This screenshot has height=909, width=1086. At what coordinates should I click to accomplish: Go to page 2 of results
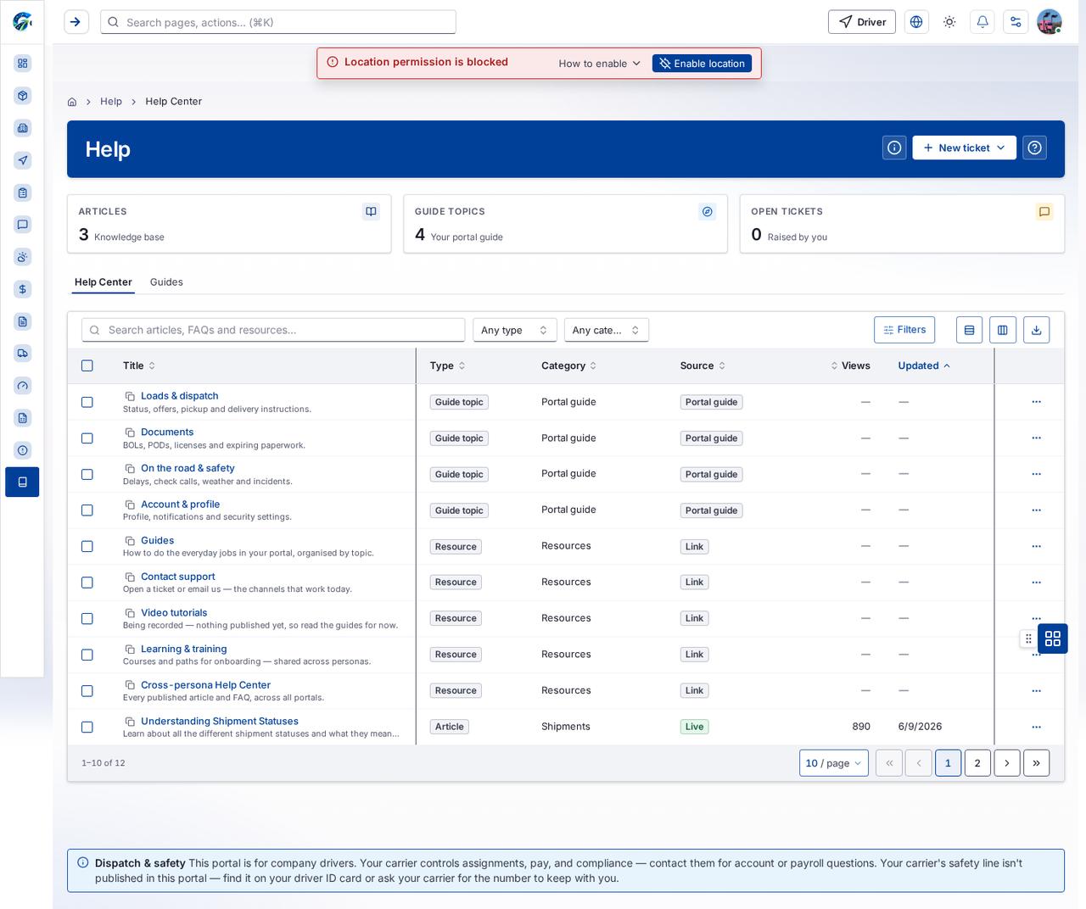tap(977, 763)
